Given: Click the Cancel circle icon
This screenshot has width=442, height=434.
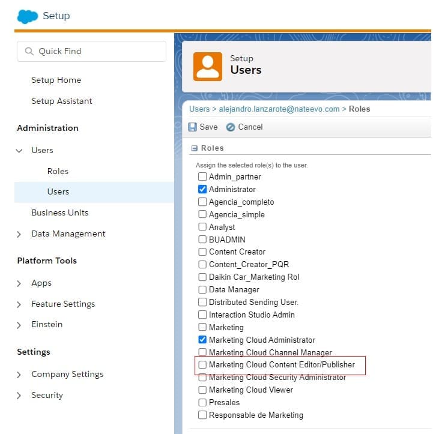Looking at the screenshot, I should click(x=231, y=127).
